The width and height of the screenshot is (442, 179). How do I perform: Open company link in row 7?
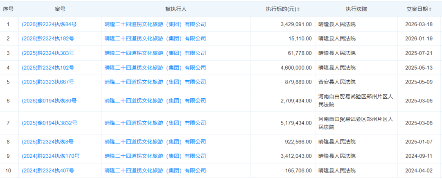(155, 123)
